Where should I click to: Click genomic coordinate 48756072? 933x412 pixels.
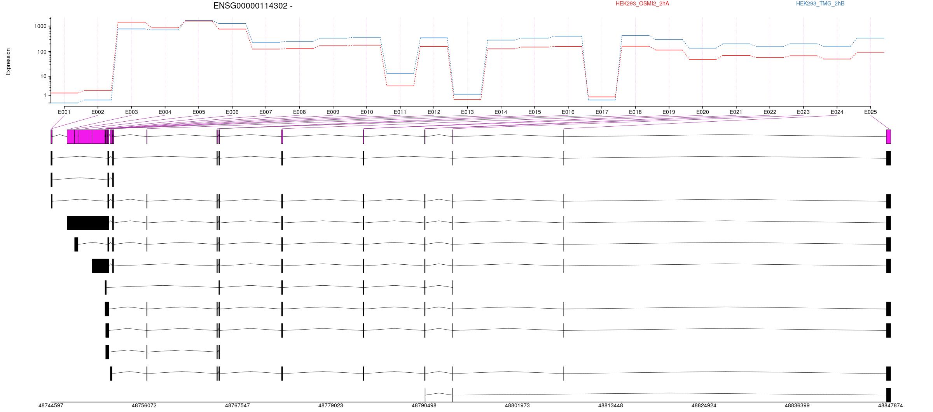(x=144, y=405)
